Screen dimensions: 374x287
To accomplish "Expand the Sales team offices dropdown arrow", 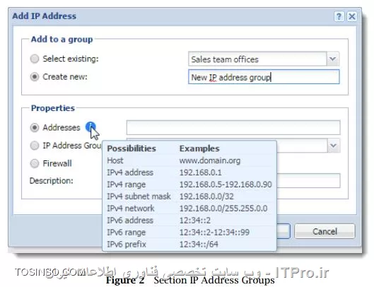I will [333, 59].
